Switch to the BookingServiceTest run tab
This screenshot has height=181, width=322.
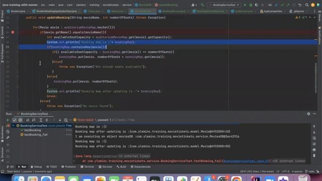click(34, 114)
